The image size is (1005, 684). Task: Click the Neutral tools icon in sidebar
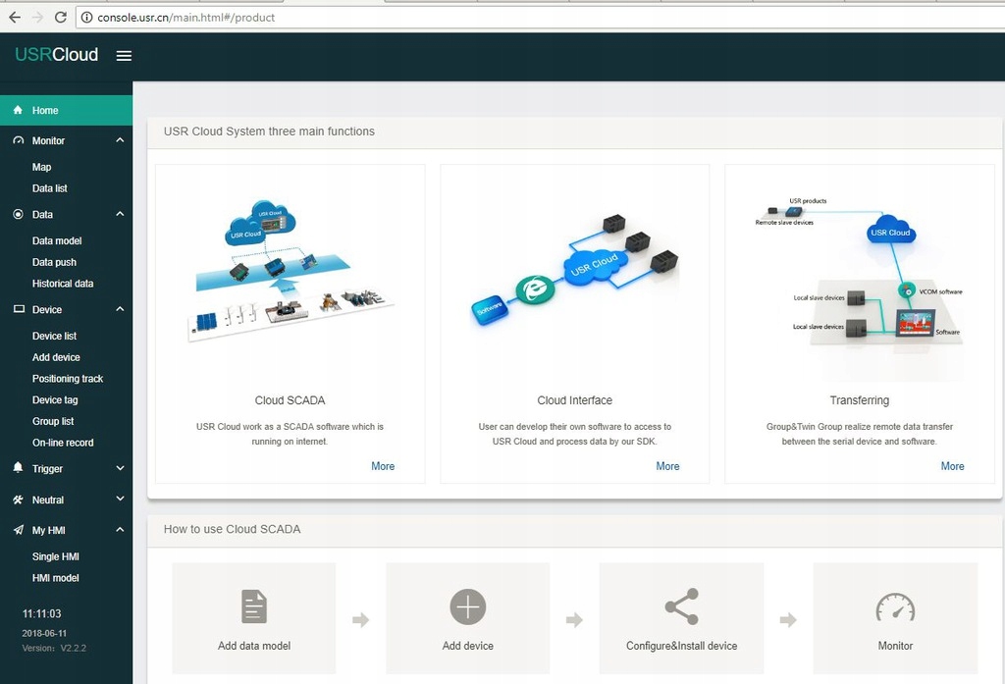click(18, 500)
